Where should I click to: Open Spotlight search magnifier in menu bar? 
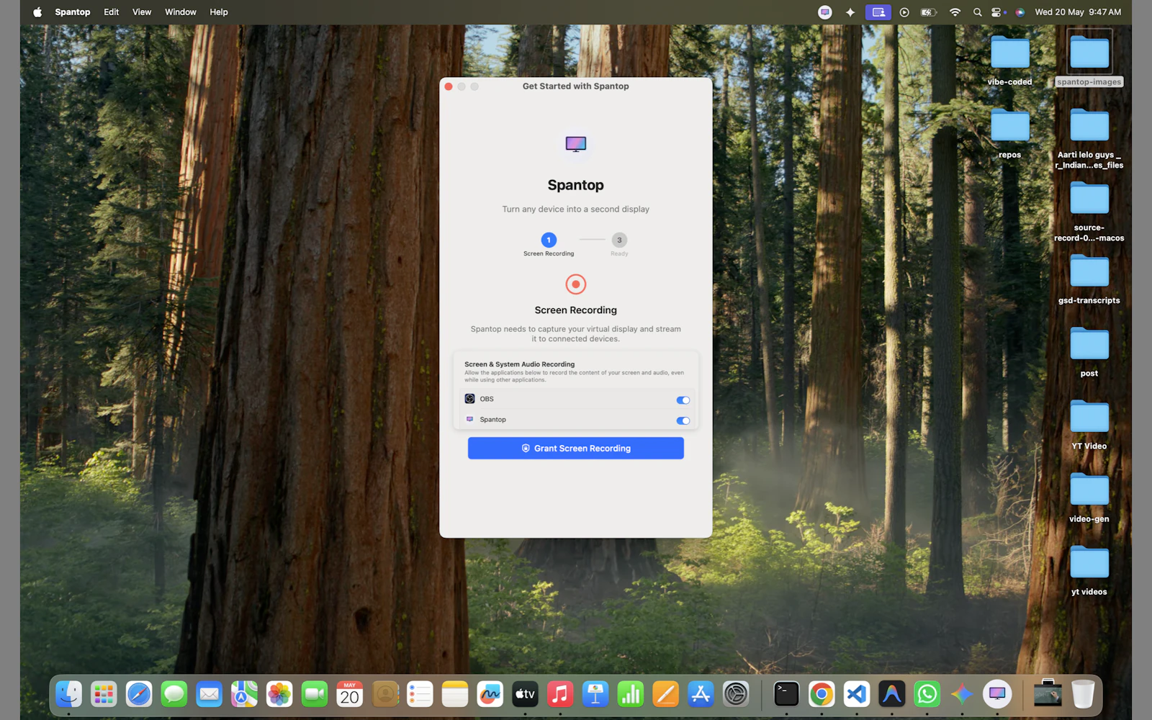[x=977, y=12]
